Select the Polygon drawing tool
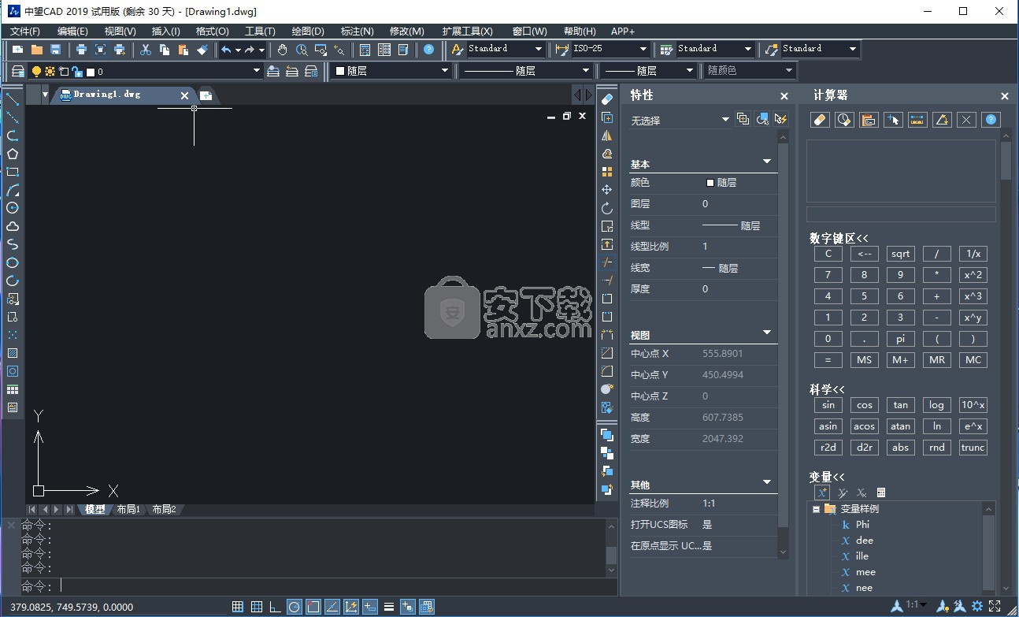The image size is (1019, 617). pos(13,154)
